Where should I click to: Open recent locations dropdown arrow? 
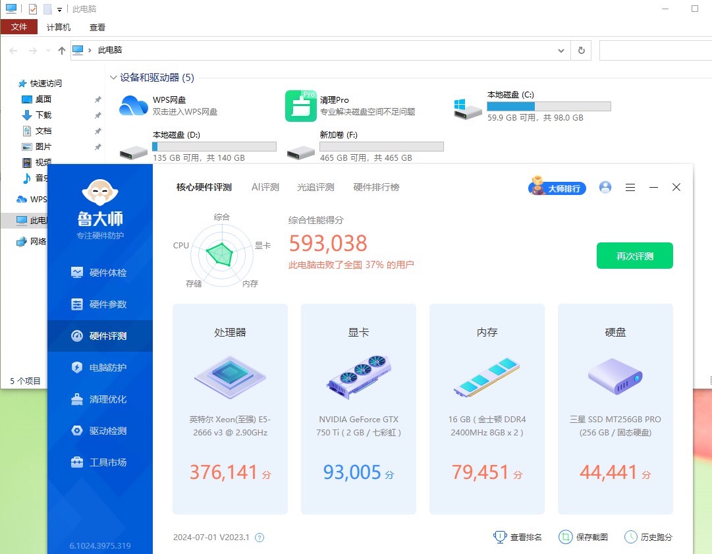click(48, 51)
